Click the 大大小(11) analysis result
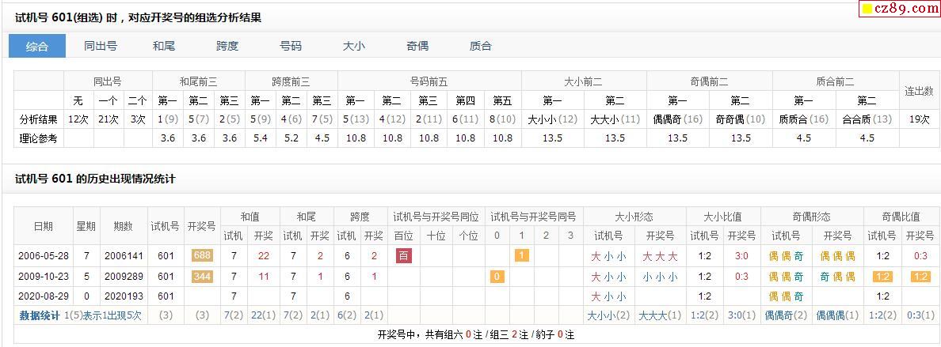941x347 pixels. click(x=615, y=119)
